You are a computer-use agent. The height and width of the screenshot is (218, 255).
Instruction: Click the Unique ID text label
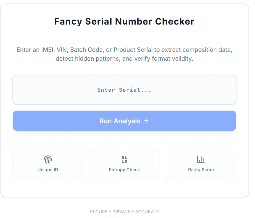click(48, 170)
